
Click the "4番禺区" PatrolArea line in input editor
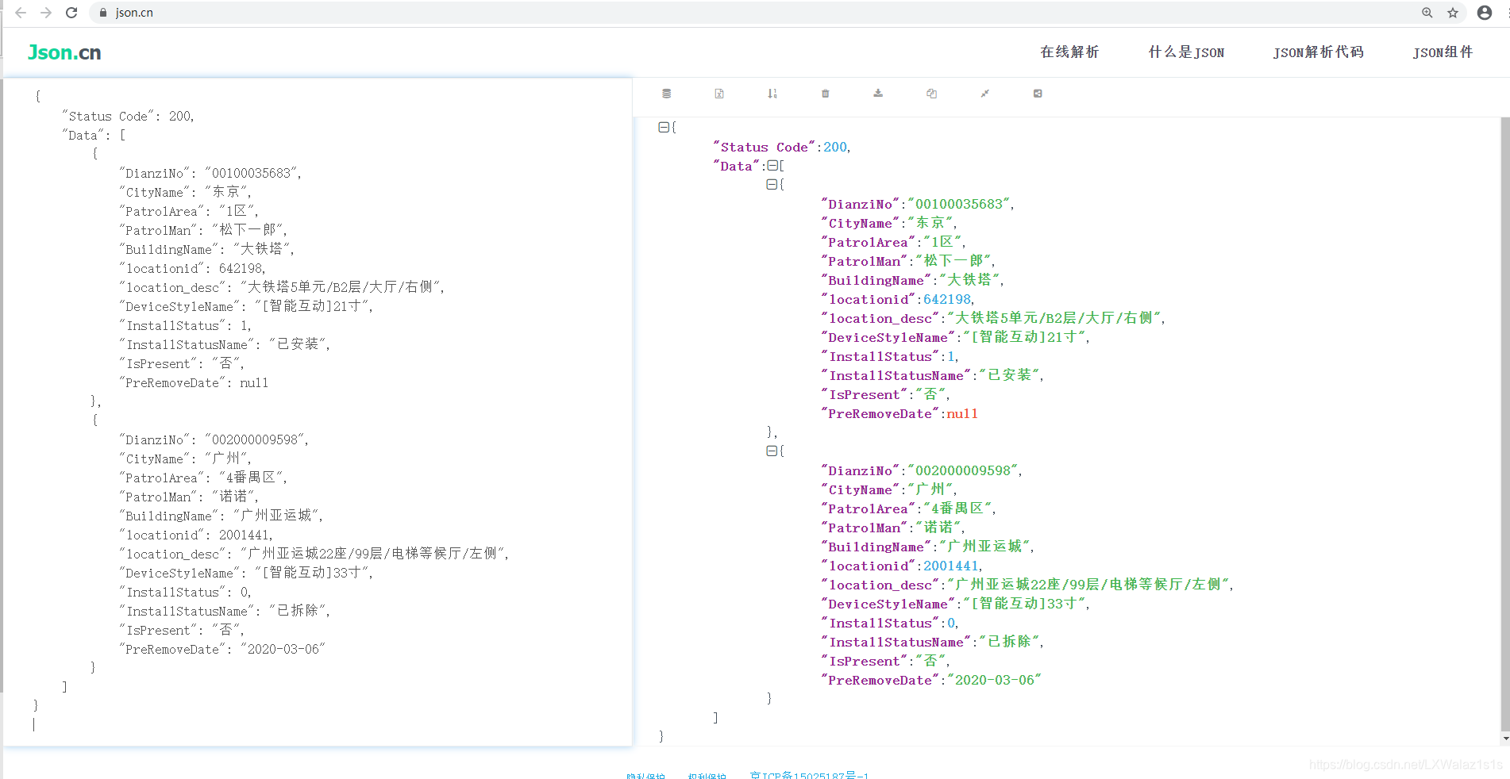click(x=203, y=478)
